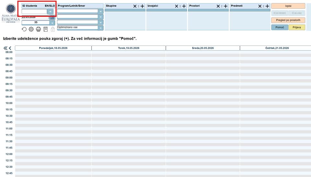Add a room with Prostori plus icon
This screenshot has height=177, width=311.
(225, 6)
